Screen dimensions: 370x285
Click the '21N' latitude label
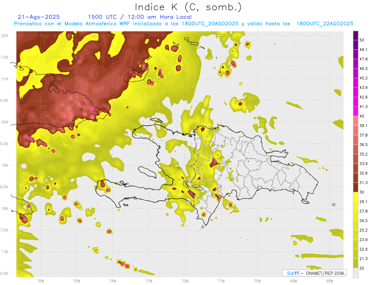[x=5, y=79]
